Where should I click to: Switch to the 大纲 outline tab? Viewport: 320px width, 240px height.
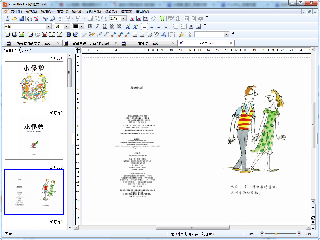[x=25, y=50]
